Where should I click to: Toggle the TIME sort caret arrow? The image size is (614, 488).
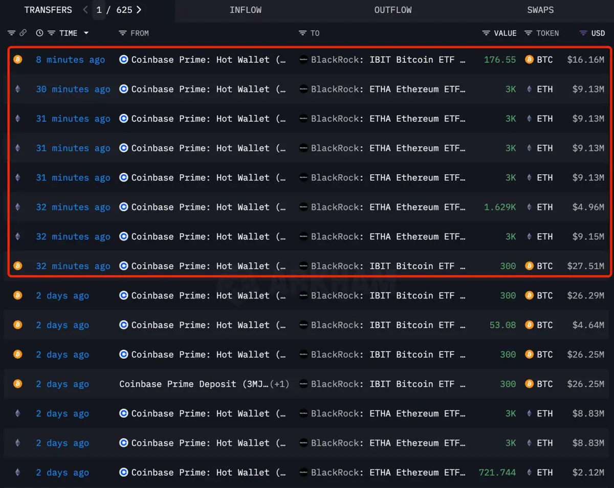[86, 33]
